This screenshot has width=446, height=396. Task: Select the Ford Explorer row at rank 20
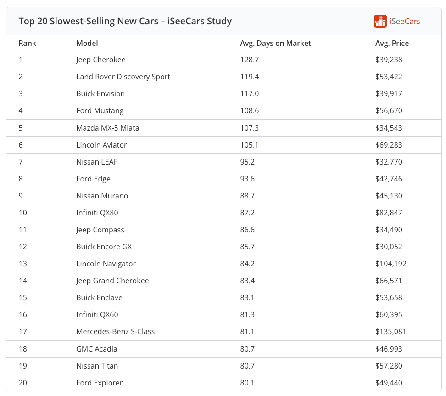point(99,383)
